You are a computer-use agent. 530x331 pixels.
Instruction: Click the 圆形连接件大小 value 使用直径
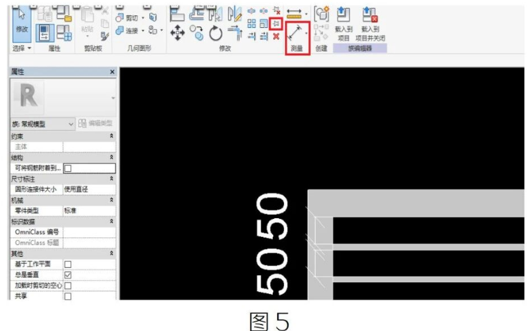[90, 189]
